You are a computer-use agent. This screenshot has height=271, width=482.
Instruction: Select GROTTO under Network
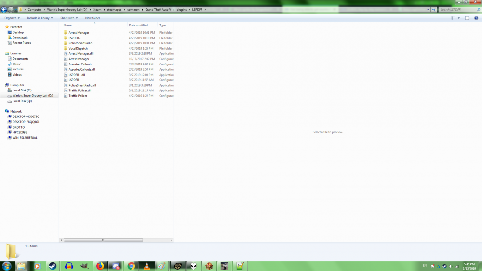pos(18,127)
